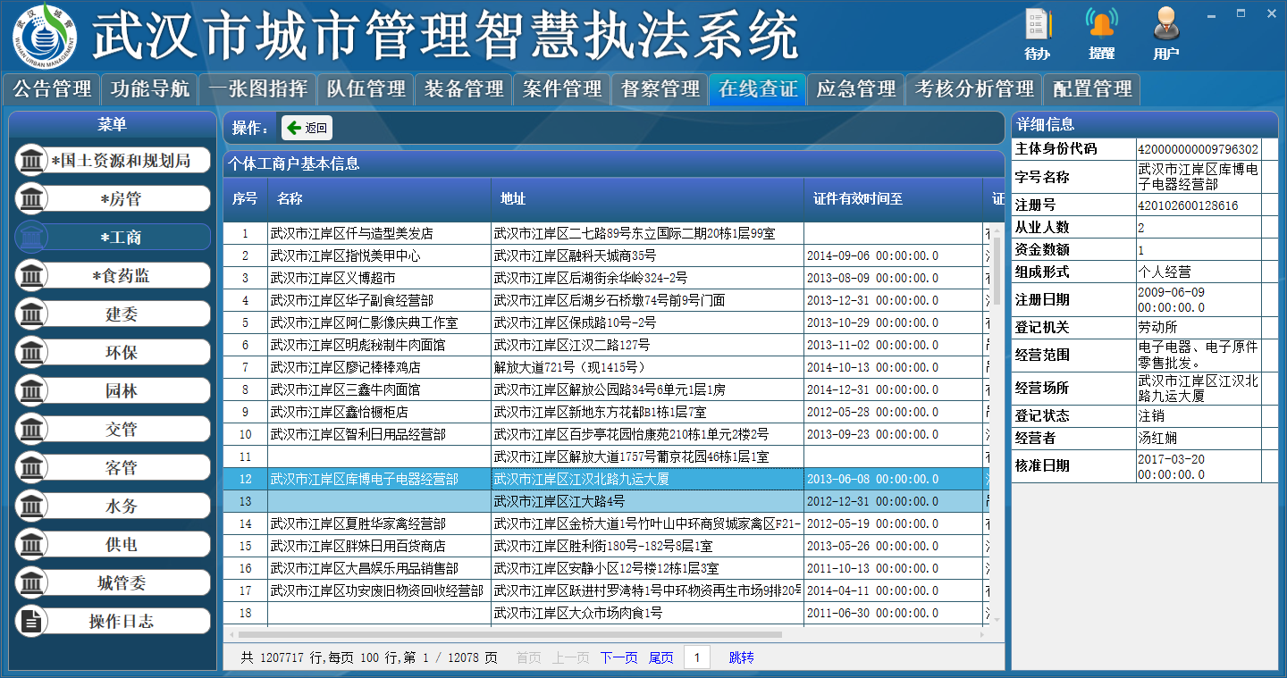The image size is (1287, 678).
Task: Select 城管委 in the sidebar menu
Action: 114,583
